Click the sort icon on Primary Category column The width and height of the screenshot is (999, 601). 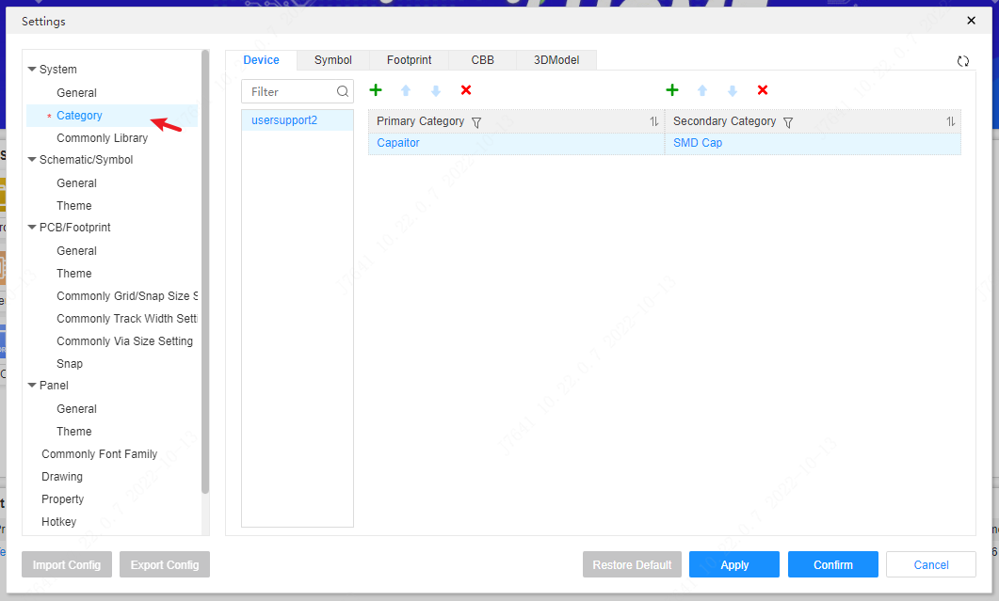[656, 121]
